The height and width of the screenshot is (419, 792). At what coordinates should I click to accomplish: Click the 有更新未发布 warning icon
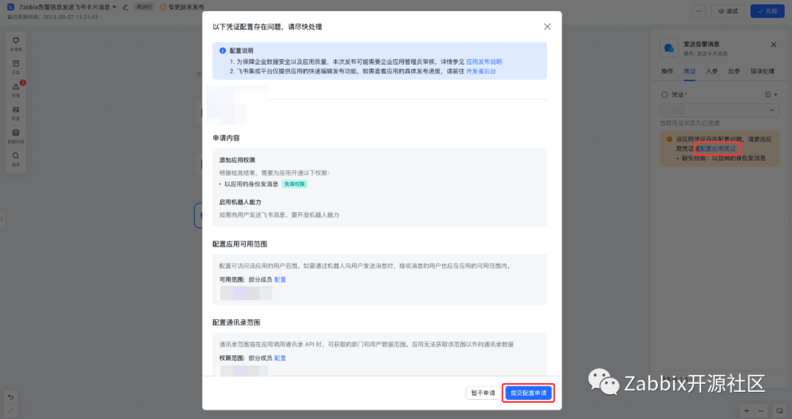(163, 7)
